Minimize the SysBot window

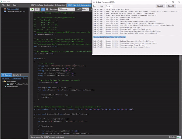(x=166, y=2)
